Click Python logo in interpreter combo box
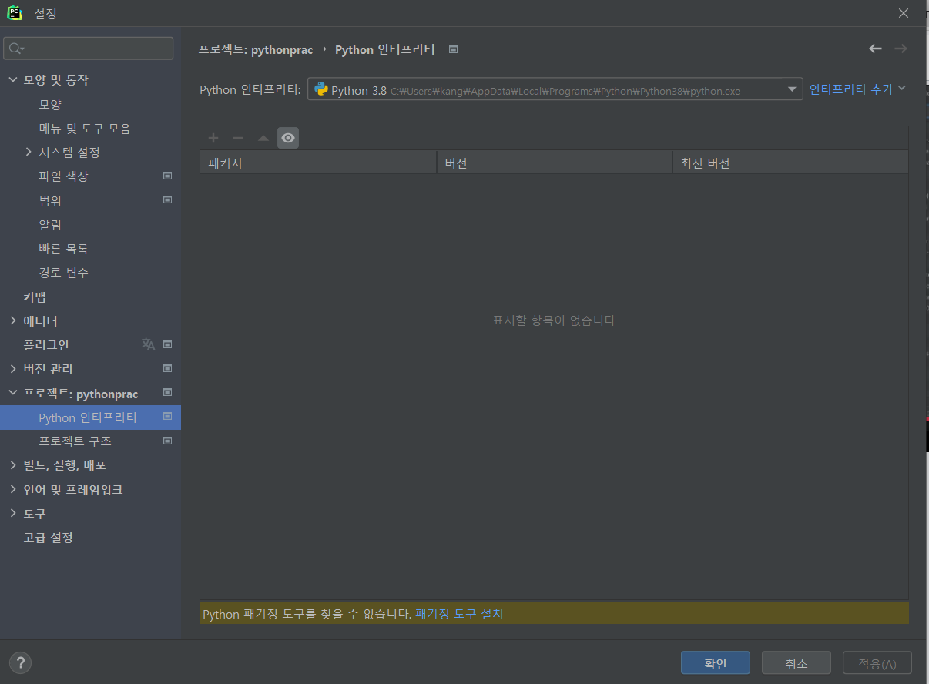Screen dimensions: 929x684 (x=321, y=89)
